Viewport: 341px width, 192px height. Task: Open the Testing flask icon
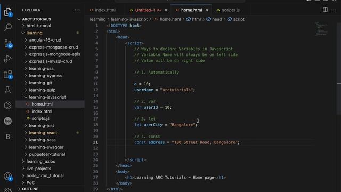click(x=7, y=90)
